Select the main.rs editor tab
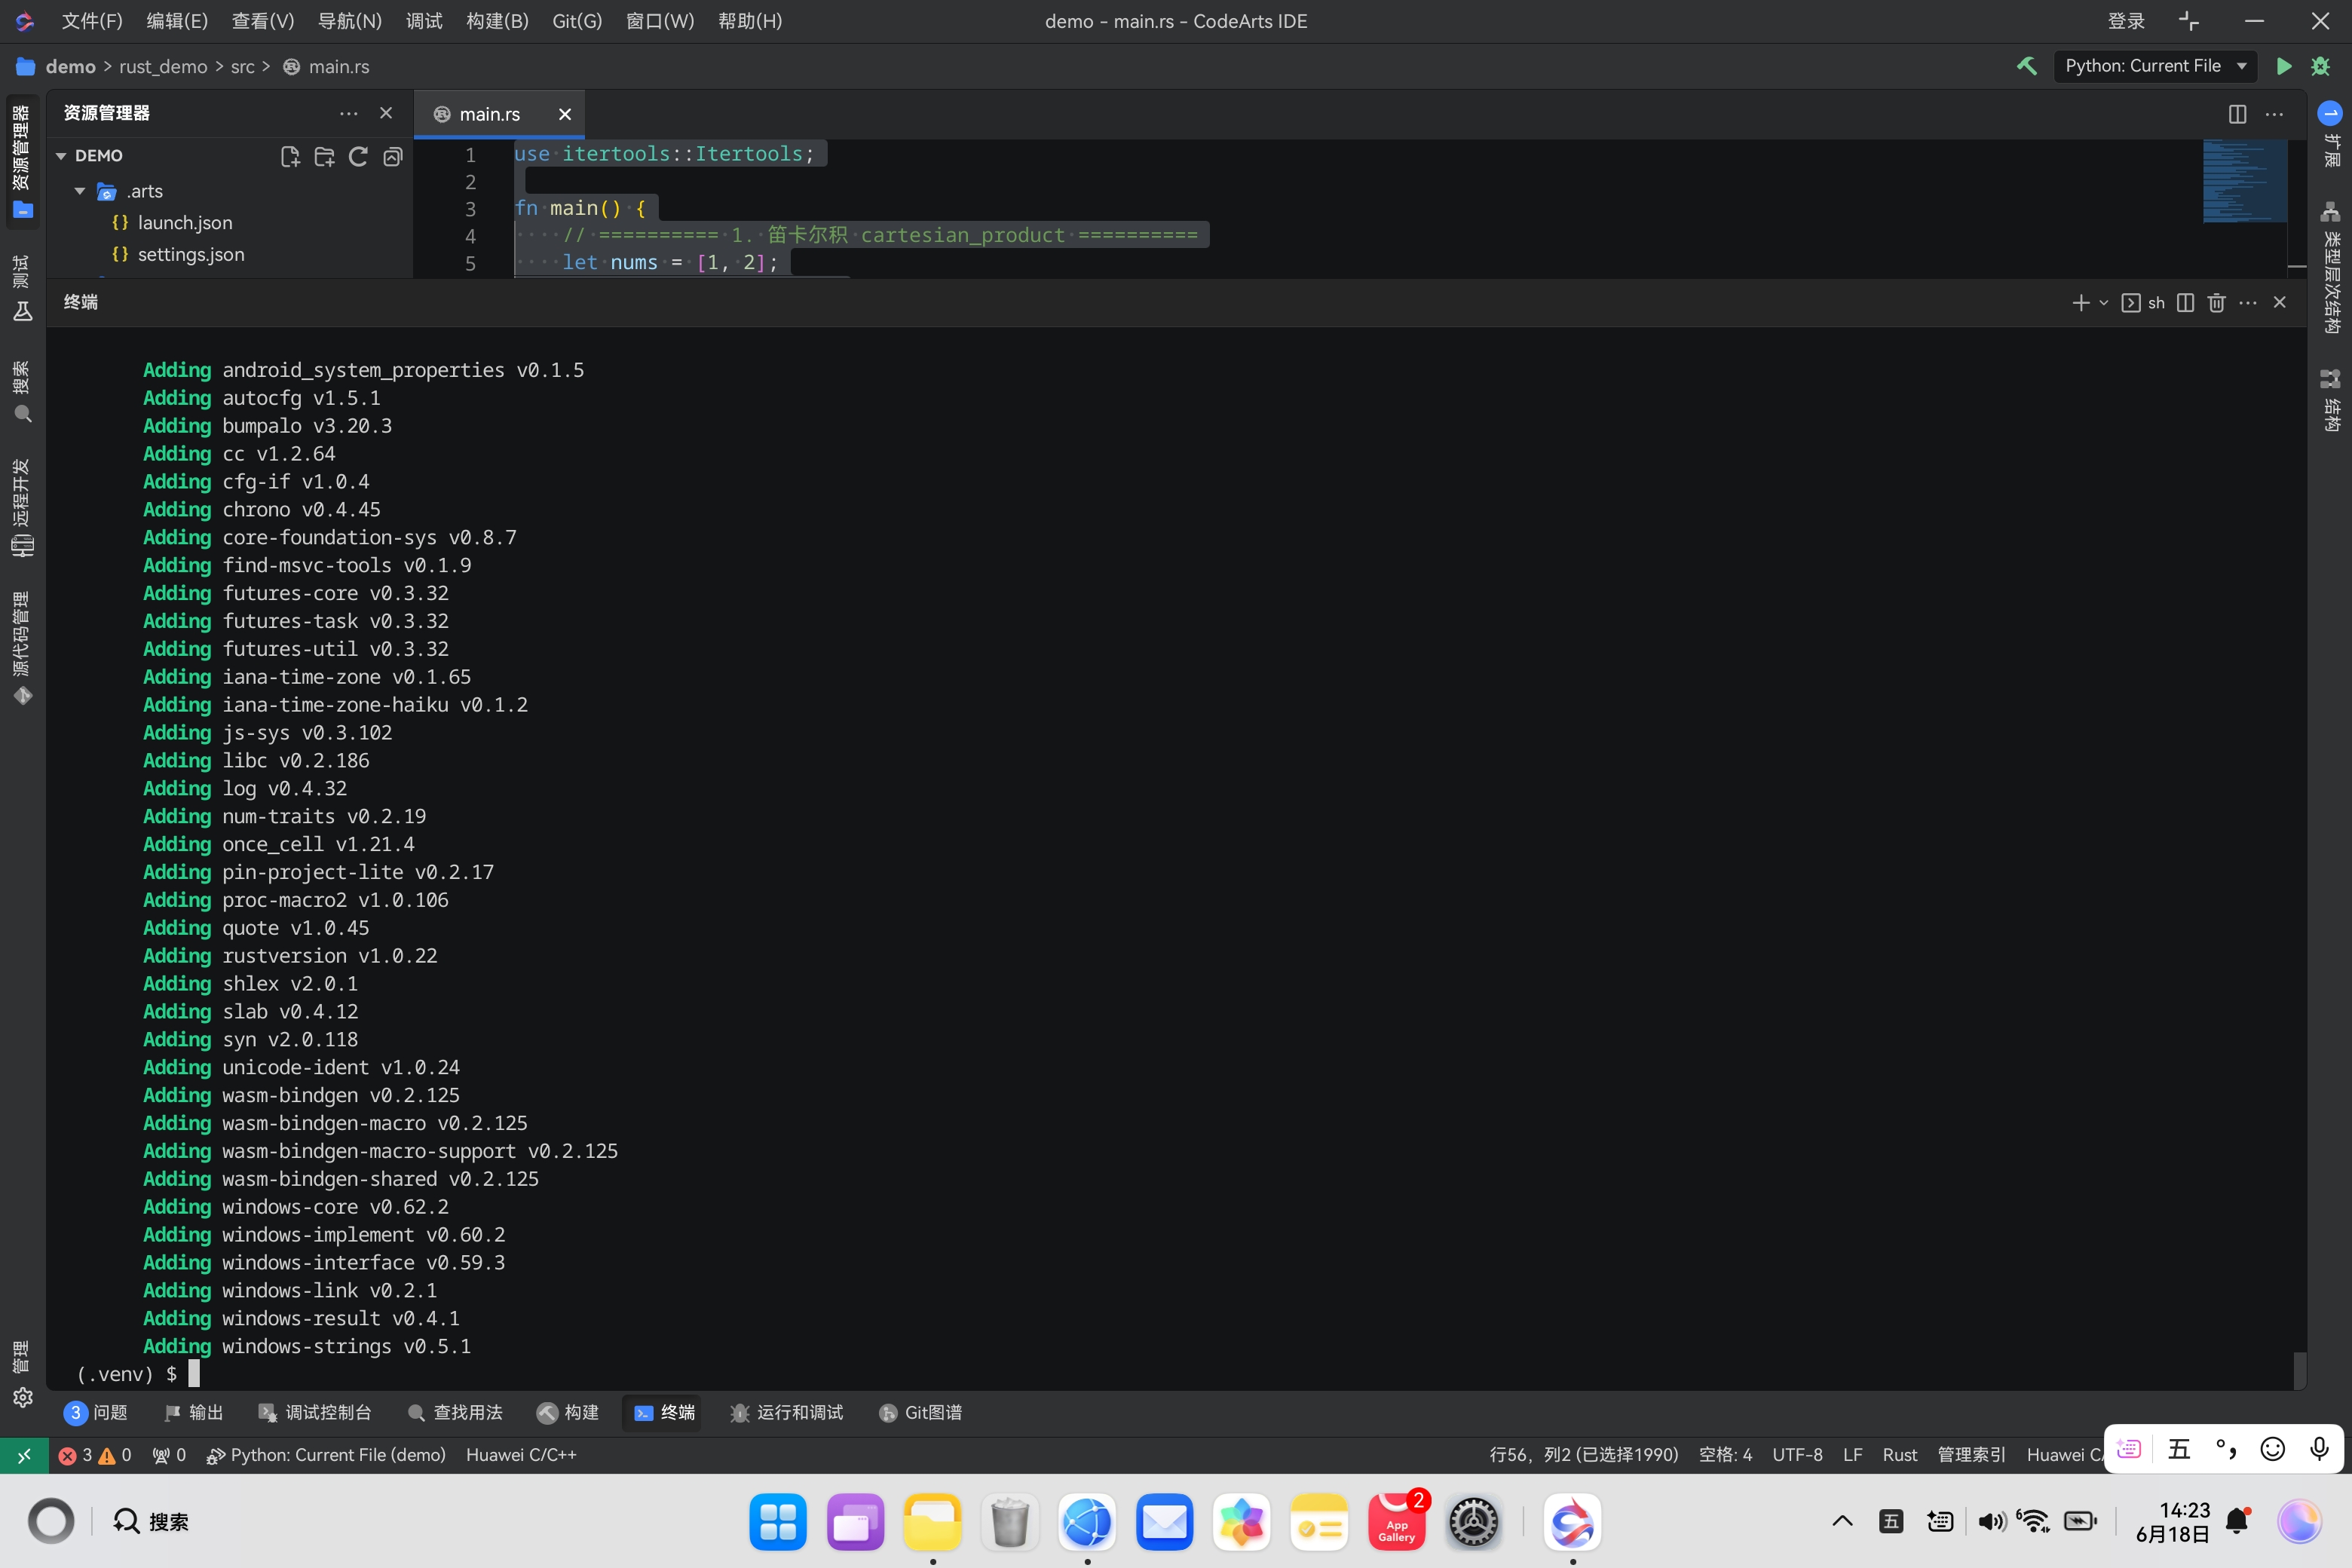This screenshot has height=1568, width=2352. click(x=489, y=114)
